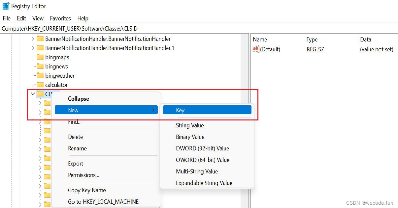Click the bingmaps folder icon
398x208 pixels.
(40, 57)
